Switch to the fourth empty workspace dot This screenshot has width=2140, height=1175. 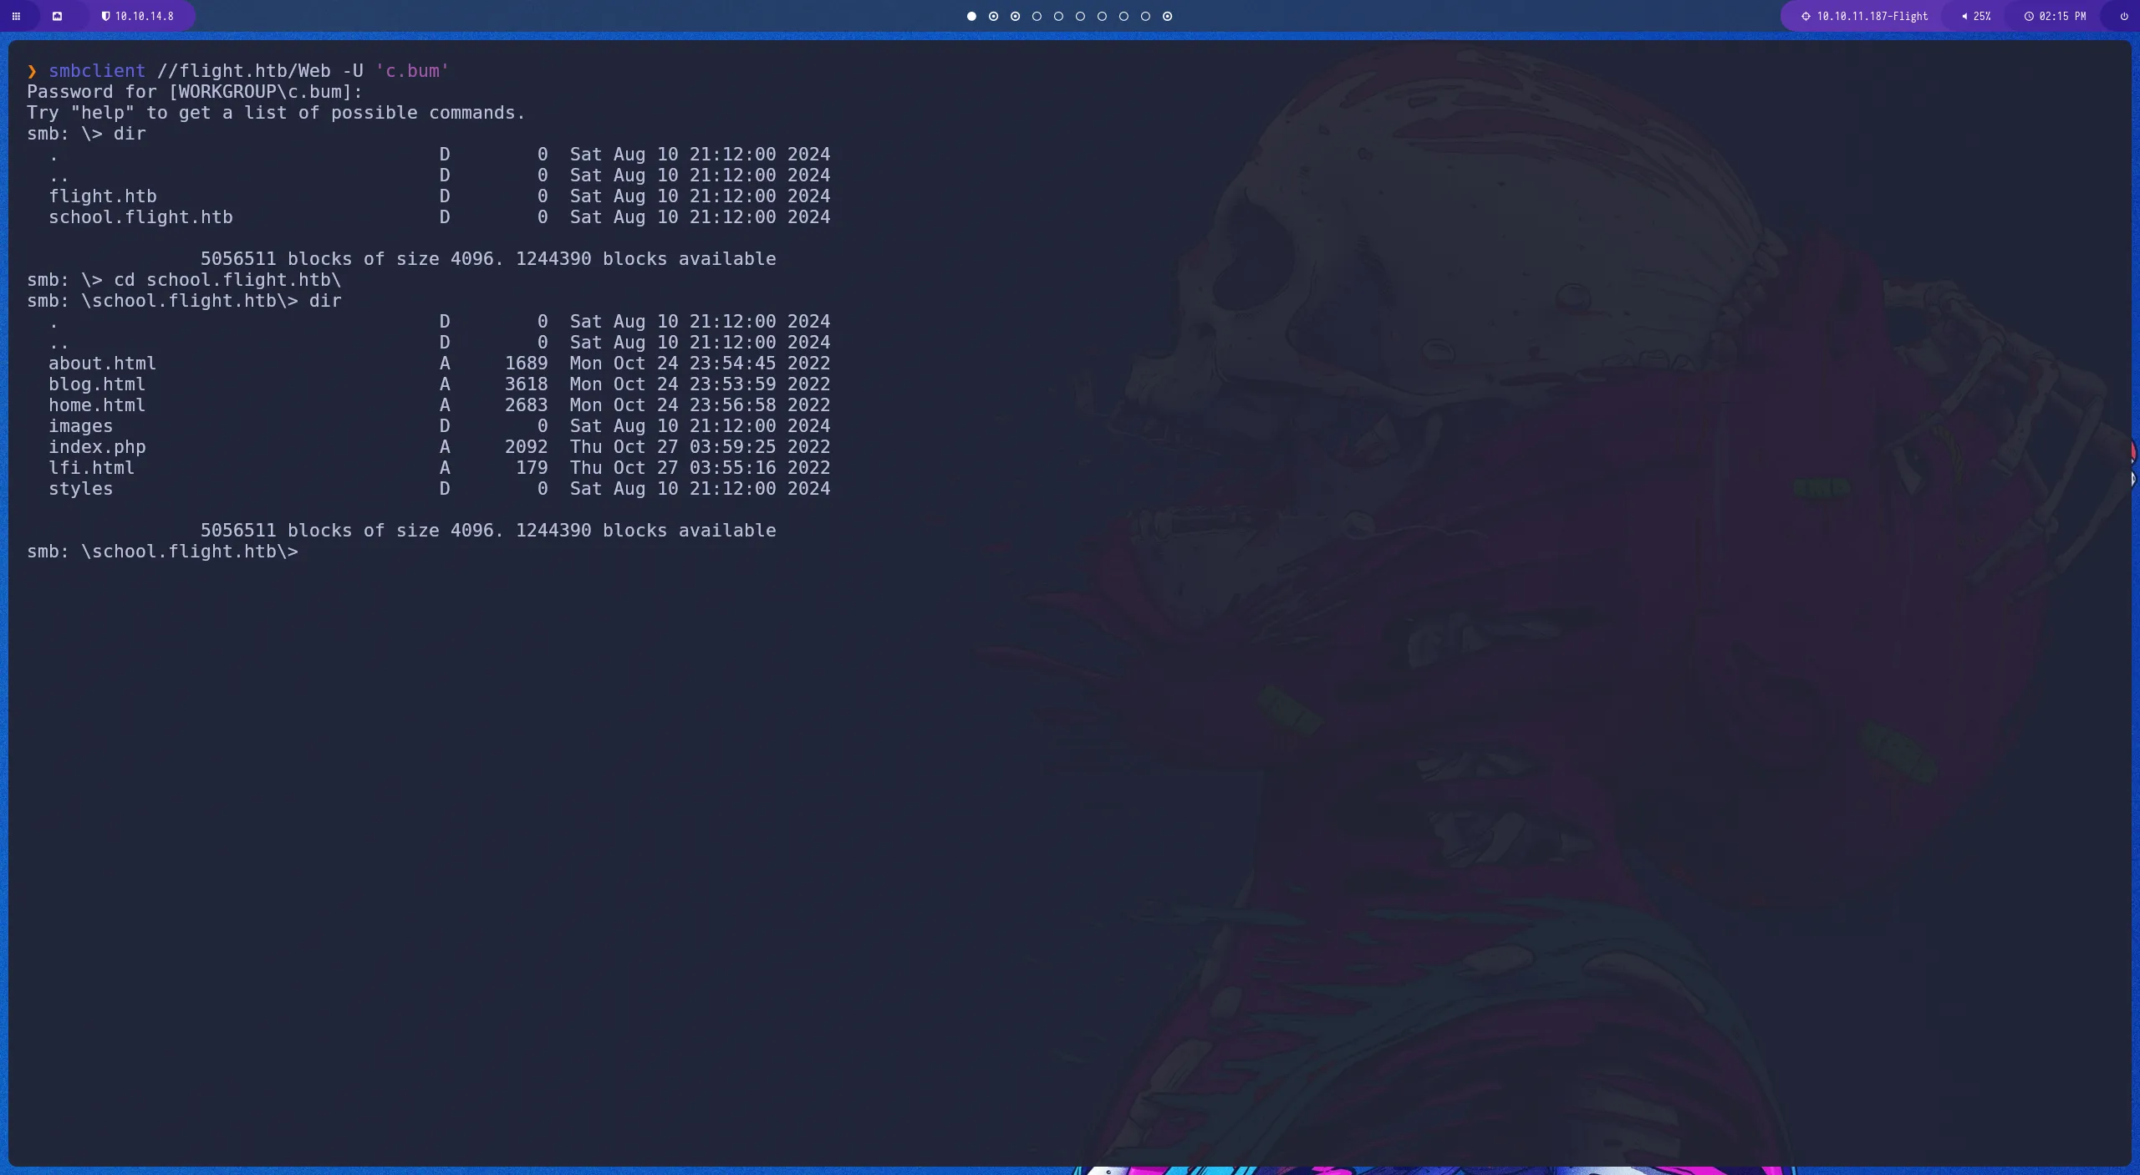(x=1037, y=16)
